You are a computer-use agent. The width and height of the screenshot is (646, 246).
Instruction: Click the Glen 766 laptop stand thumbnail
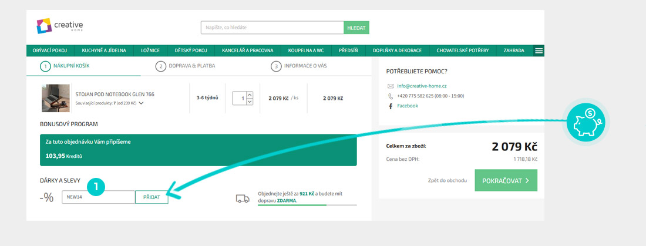pyautogui.click(x=55, y=98)
